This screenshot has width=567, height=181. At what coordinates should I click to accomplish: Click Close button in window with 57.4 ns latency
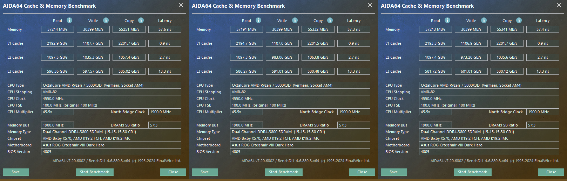pos(551,172)
